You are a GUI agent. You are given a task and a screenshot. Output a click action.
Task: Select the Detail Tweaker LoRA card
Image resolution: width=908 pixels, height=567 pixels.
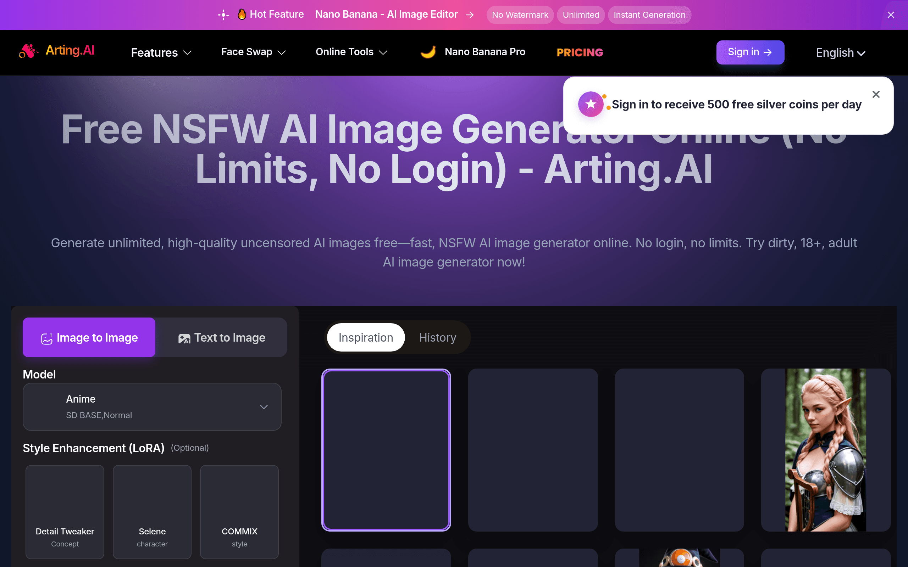65,512
